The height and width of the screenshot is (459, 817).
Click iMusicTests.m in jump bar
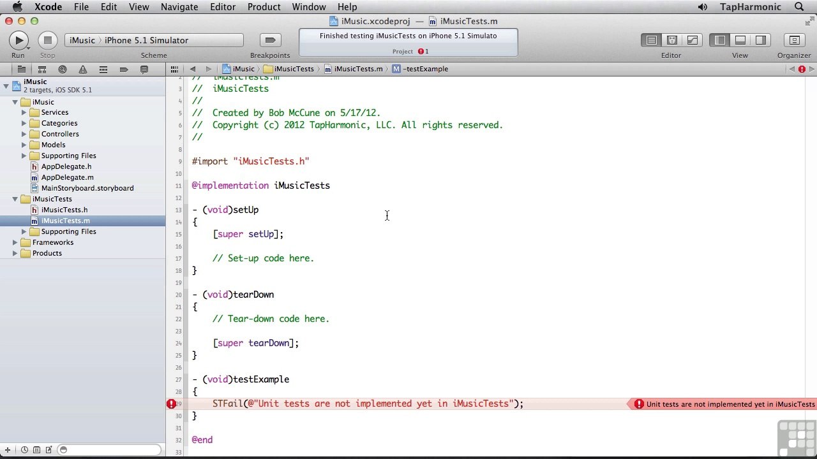[354, 69]
